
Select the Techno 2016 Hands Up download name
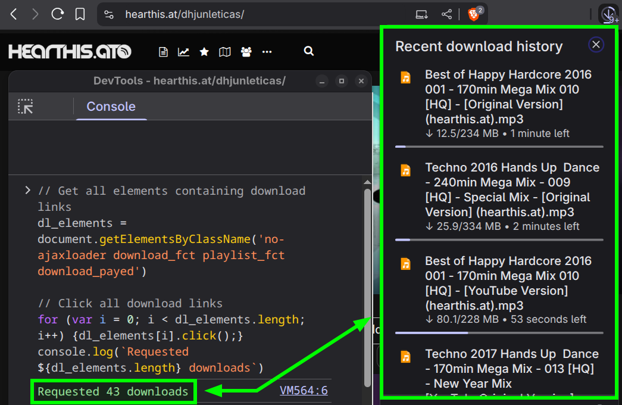pos(512,190)
